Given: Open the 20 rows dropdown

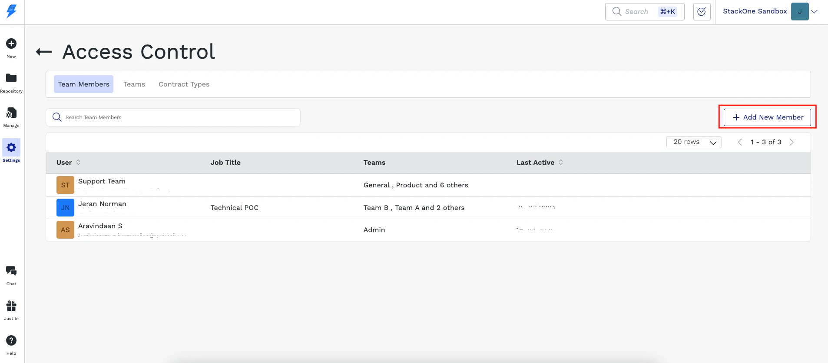Looking at the screenshot, I should point(694,142).
